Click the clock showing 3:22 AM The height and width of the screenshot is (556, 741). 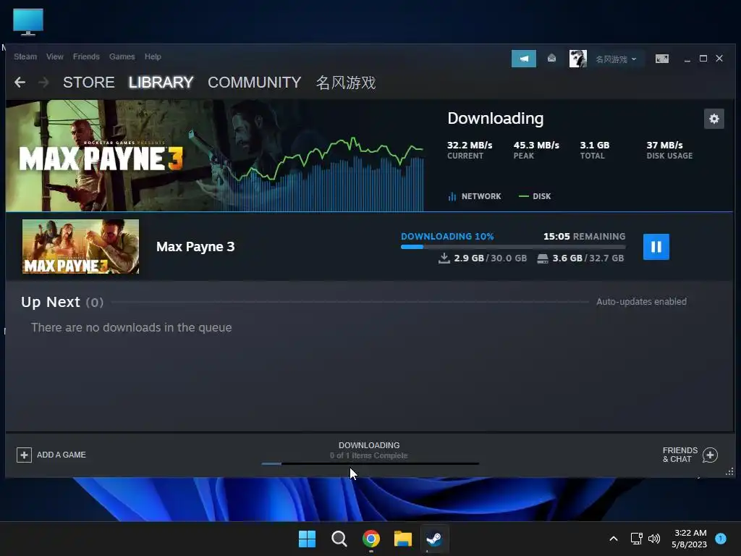(690, 533)
